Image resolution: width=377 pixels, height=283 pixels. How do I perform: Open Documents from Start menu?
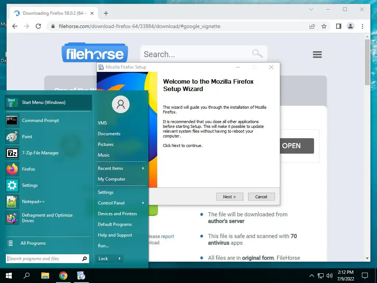(109, 133)
